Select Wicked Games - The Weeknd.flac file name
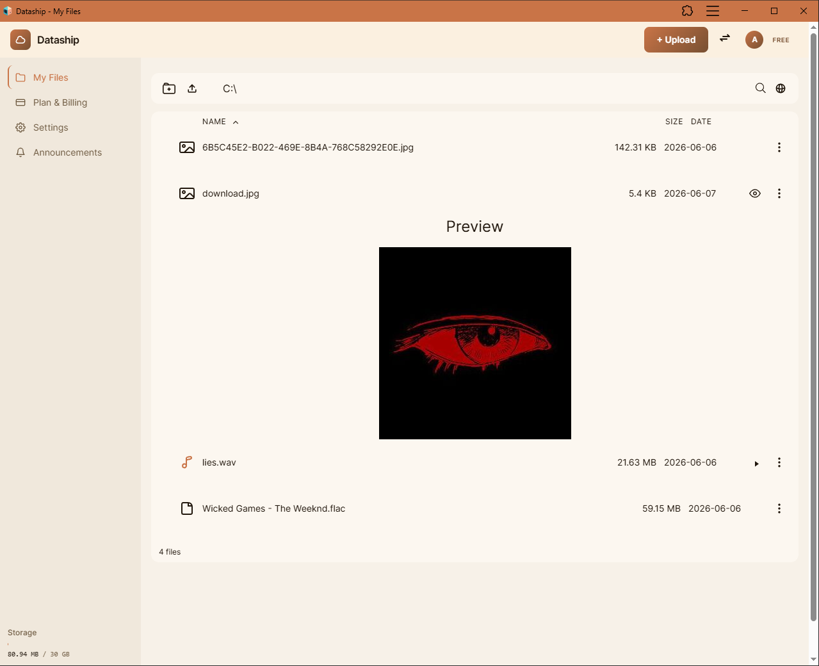 (273, 508)
